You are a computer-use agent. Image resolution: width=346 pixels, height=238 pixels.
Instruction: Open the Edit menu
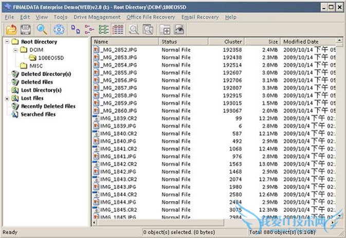pos(25,17)
